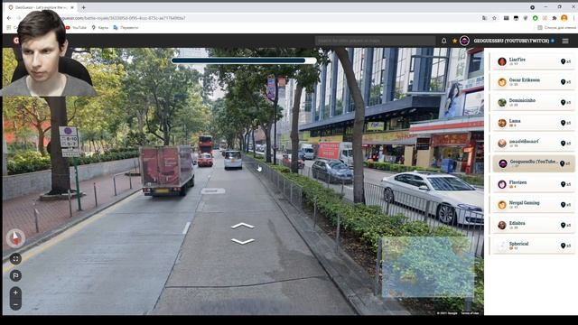Screen dimensions: 578x325
Task: Select the Lama player row
Action: [533, 123]
